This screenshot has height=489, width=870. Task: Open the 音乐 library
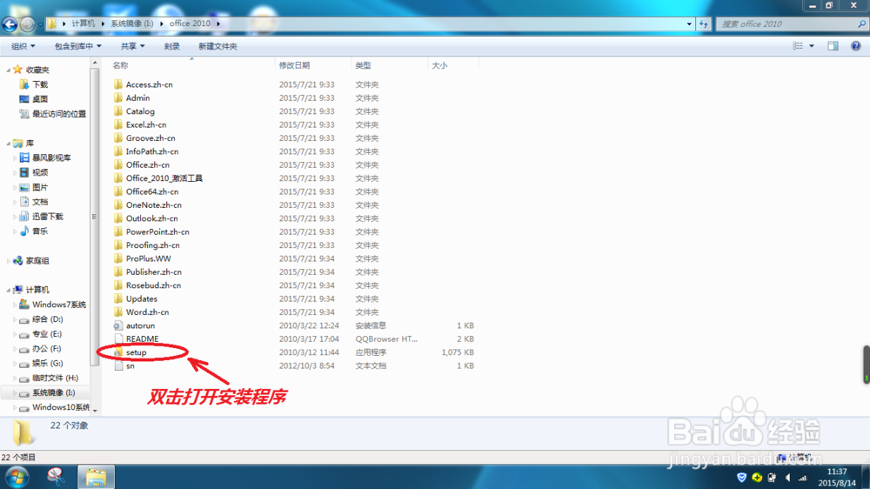40,231
